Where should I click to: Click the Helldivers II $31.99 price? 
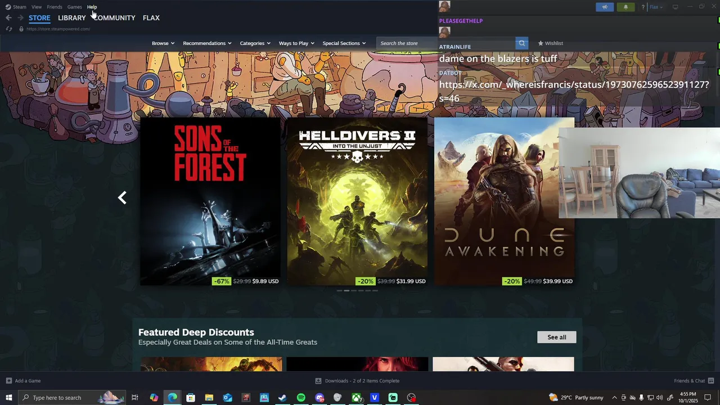pyautogui.click(x=411, y=281)
